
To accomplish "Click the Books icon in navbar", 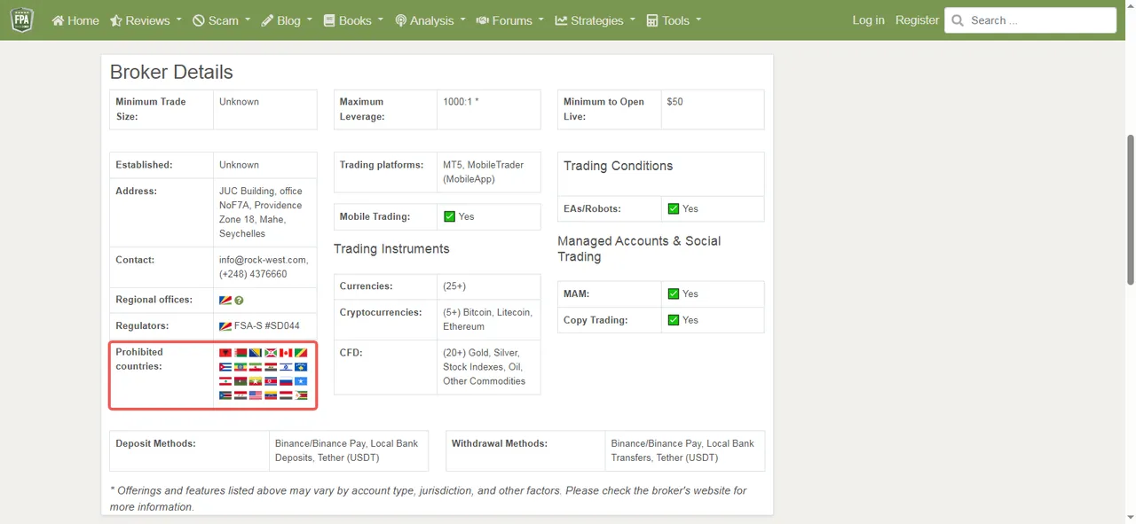I will pyautogui.click(x=329, y=20).
